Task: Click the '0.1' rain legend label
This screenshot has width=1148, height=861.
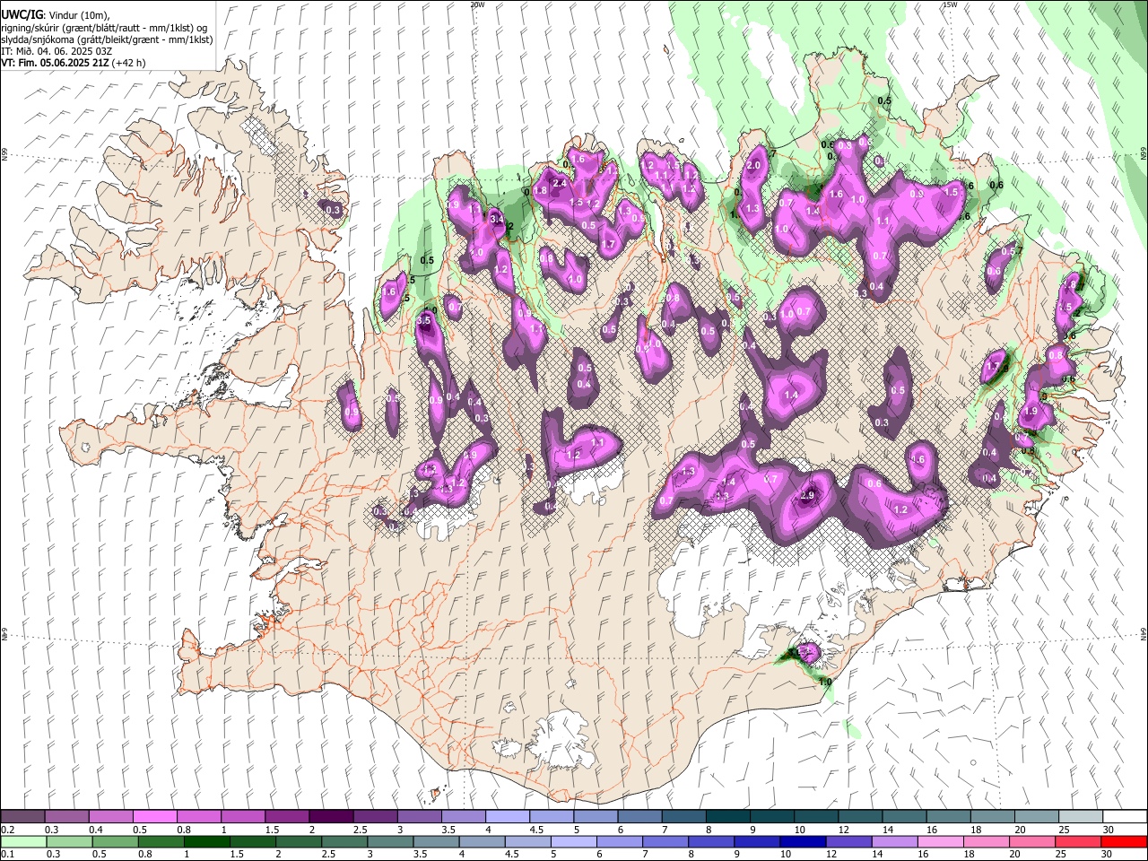Action: tap(7, 854)
